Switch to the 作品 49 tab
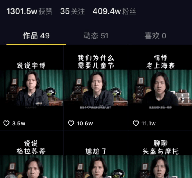This screenshot has height=178, width=192. 36,36
